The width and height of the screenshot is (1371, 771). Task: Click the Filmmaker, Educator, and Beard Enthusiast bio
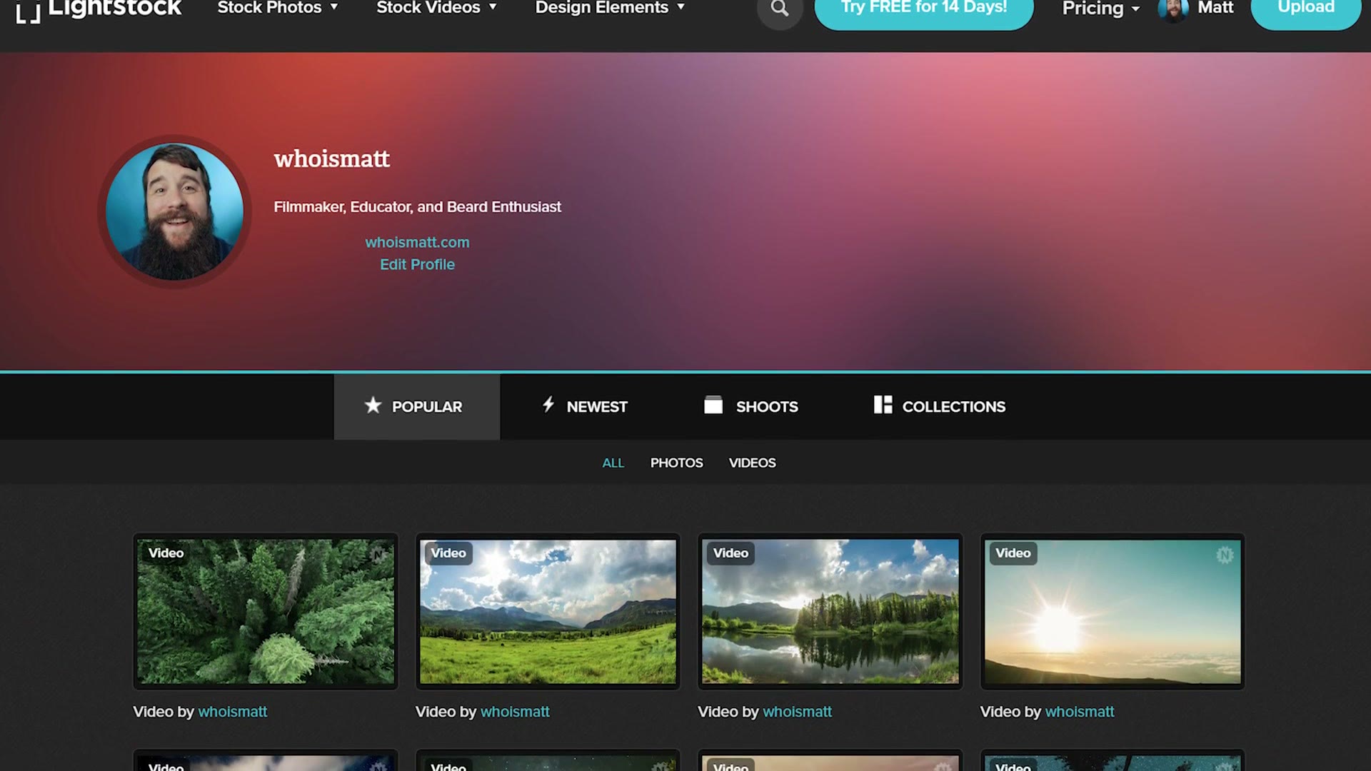pyautogui.click(x=418, y=207)
